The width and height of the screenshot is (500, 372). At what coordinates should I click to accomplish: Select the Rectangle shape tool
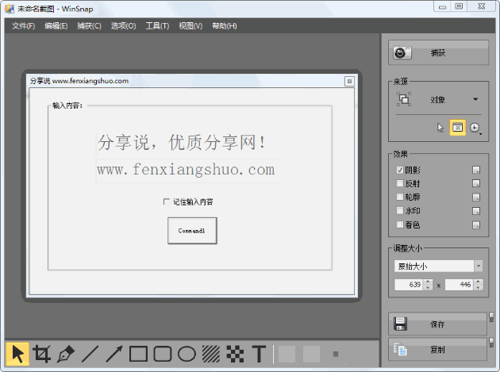[138, 354]
